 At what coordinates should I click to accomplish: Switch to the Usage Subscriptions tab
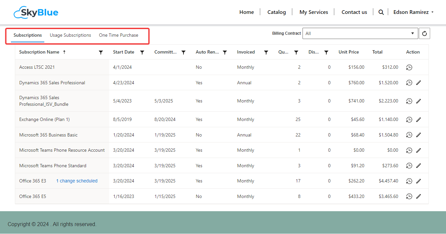[x=70, y=35]
